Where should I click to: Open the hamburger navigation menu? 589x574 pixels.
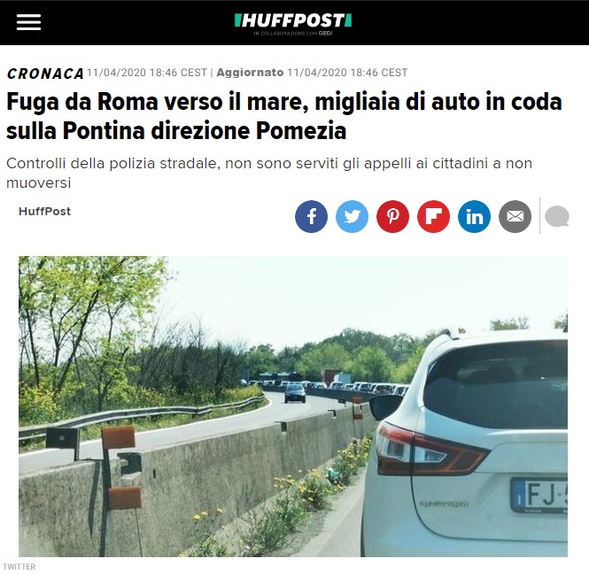(28, 22)
